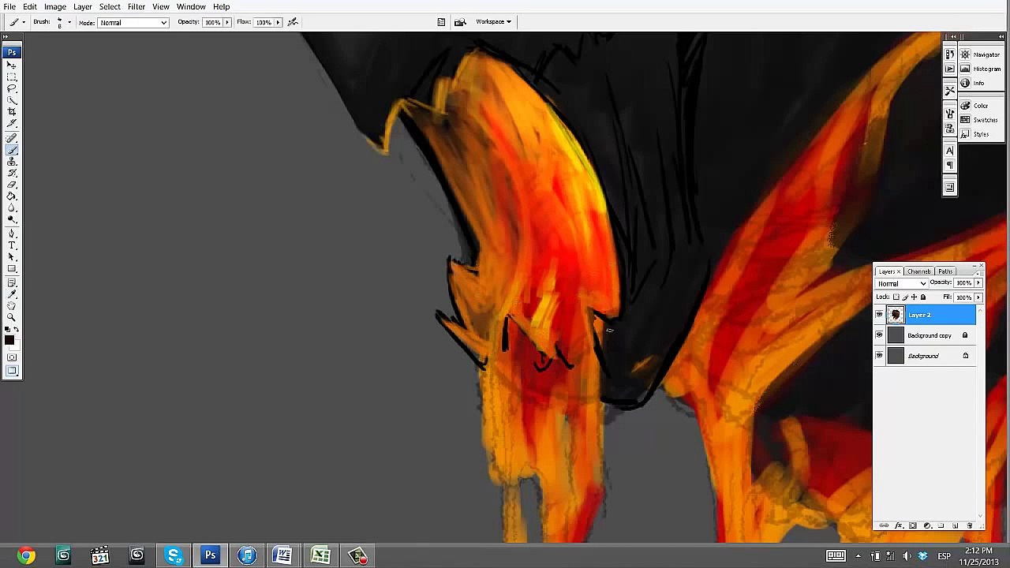
Task: Open the layer blend mode dropdown
Action: pos(902,283)
